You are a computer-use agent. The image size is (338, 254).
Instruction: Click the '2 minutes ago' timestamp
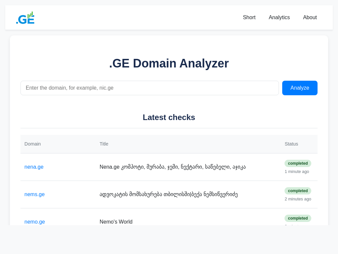click(298, 199)
